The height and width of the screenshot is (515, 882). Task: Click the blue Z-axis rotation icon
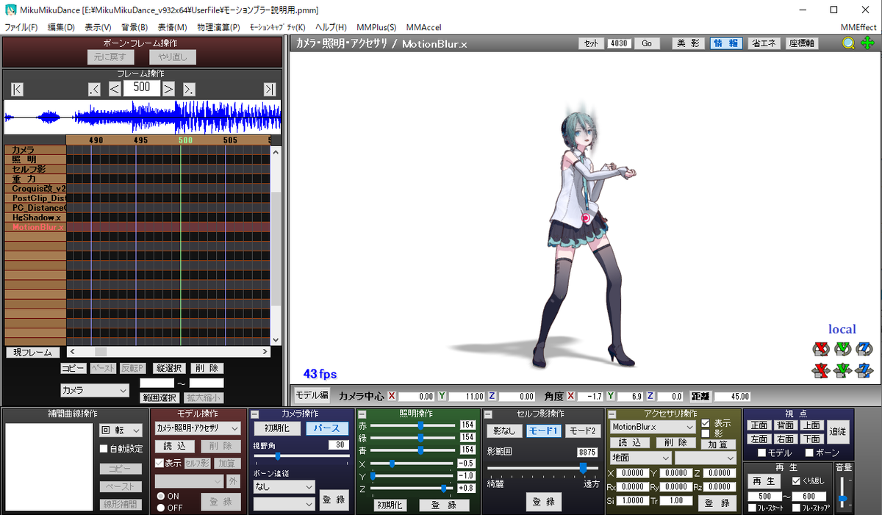click(864, 349)
